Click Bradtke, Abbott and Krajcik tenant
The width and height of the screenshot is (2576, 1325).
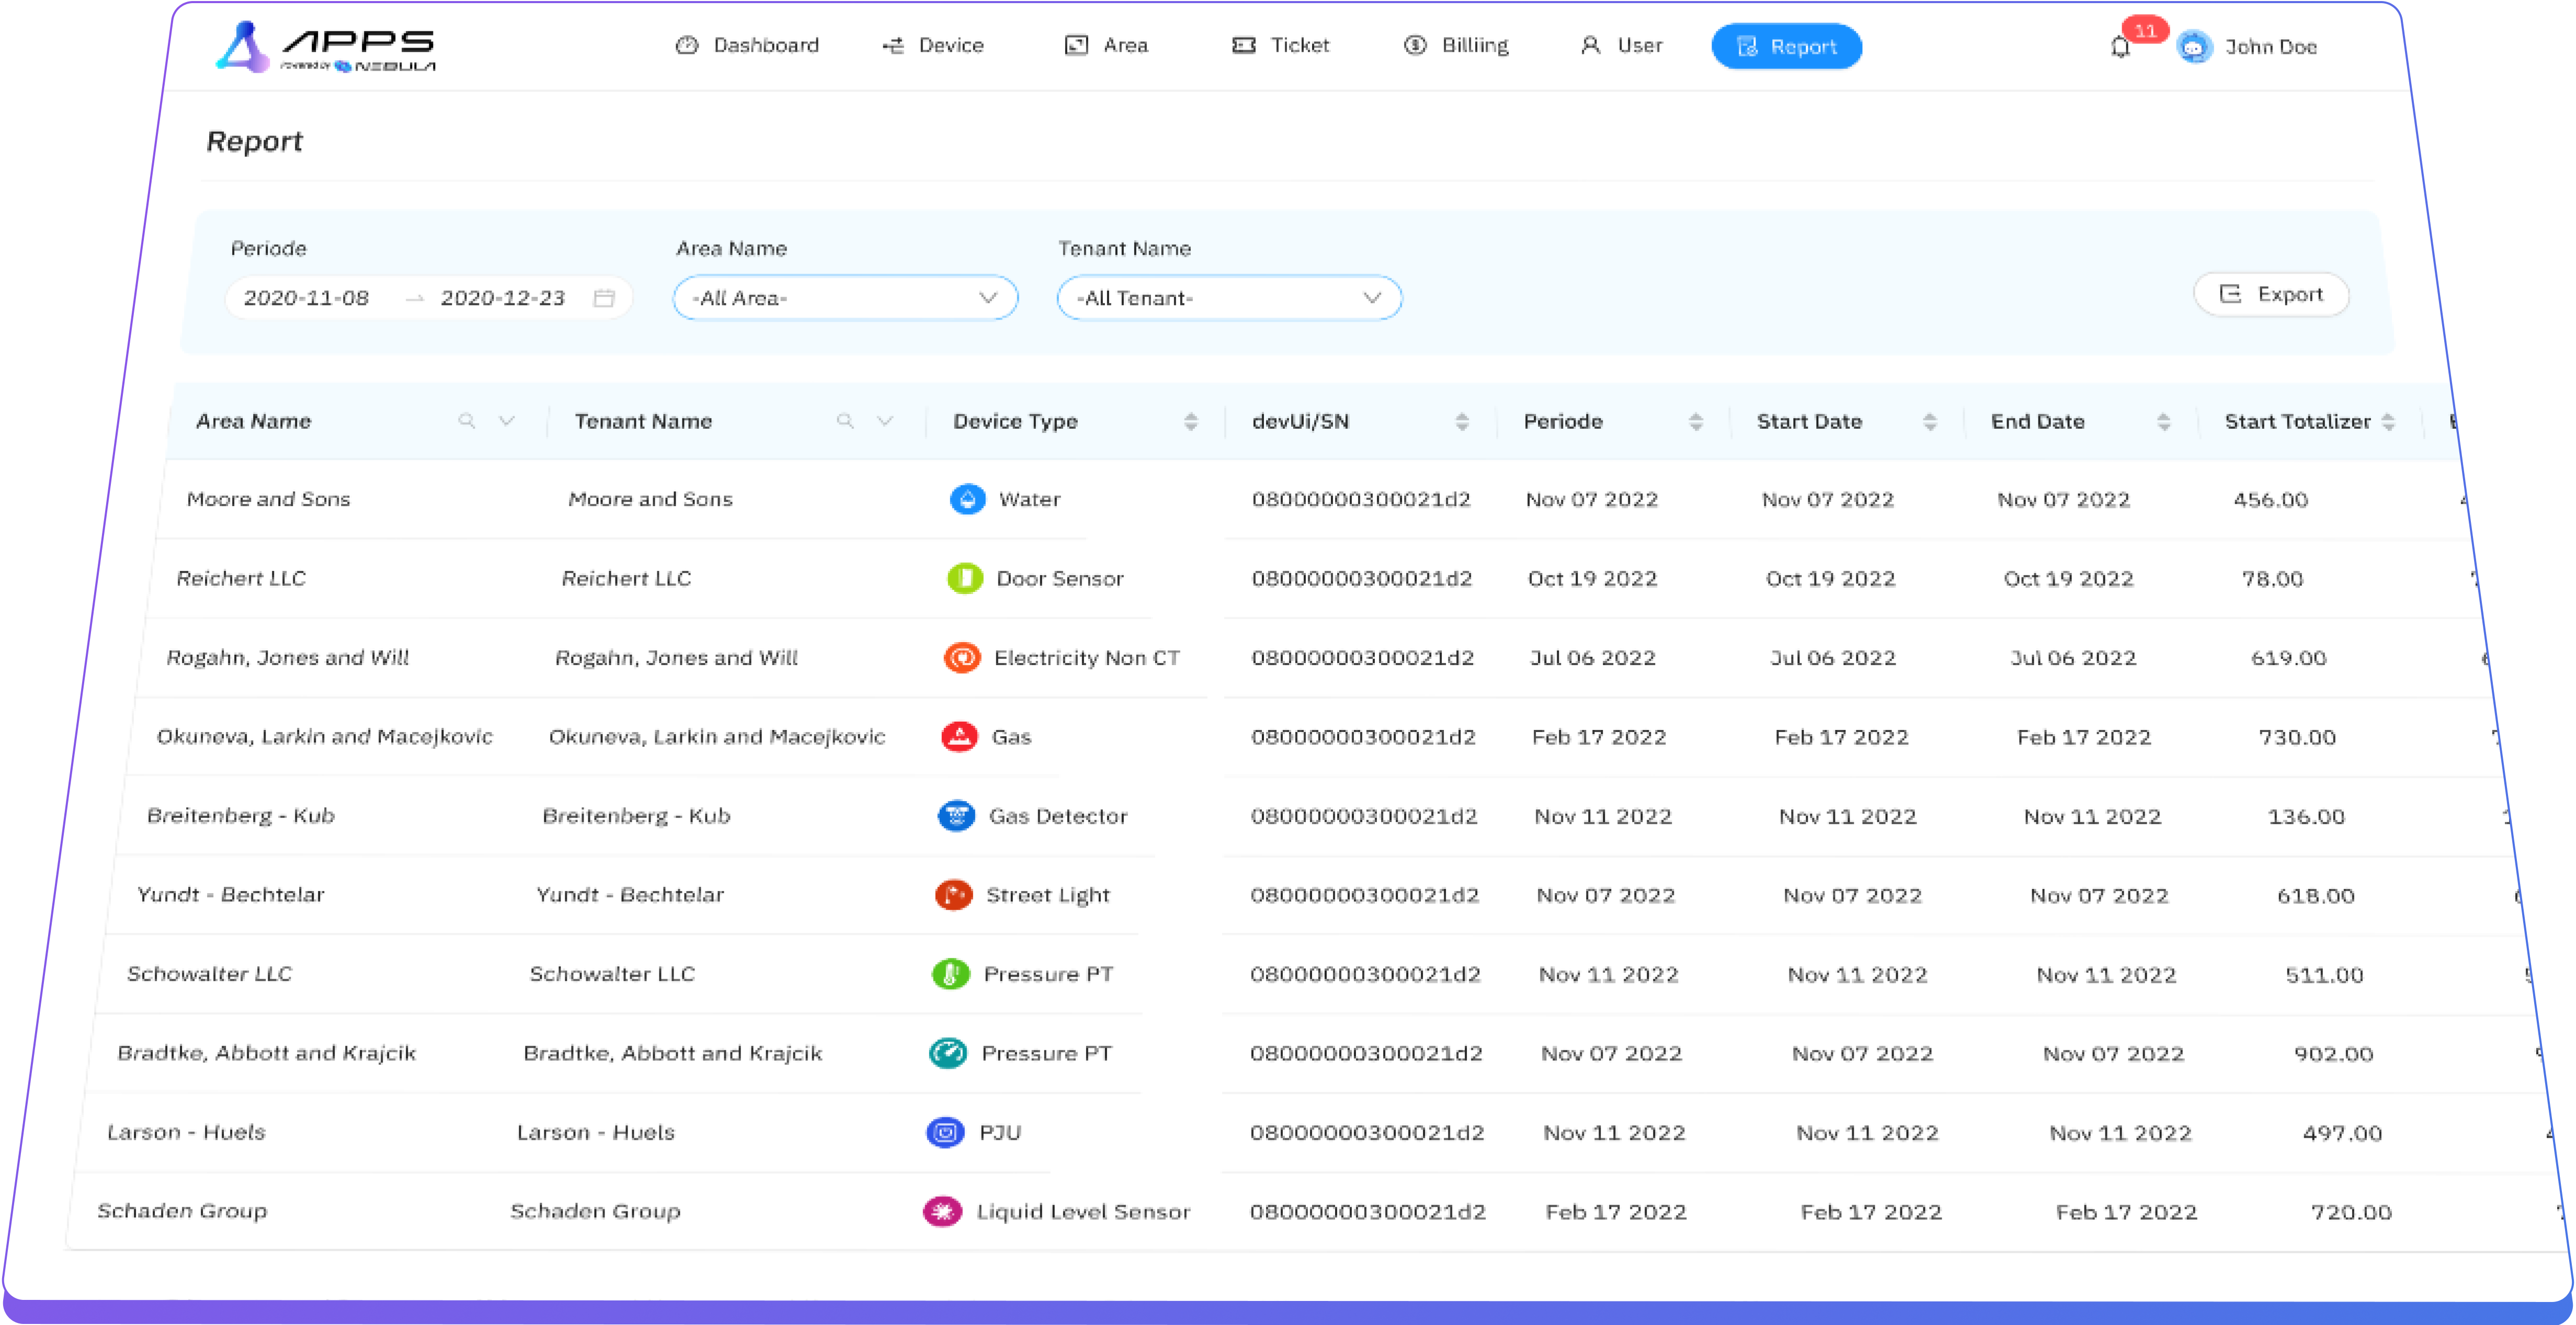pyautogui.click(x=672, y=1052)
